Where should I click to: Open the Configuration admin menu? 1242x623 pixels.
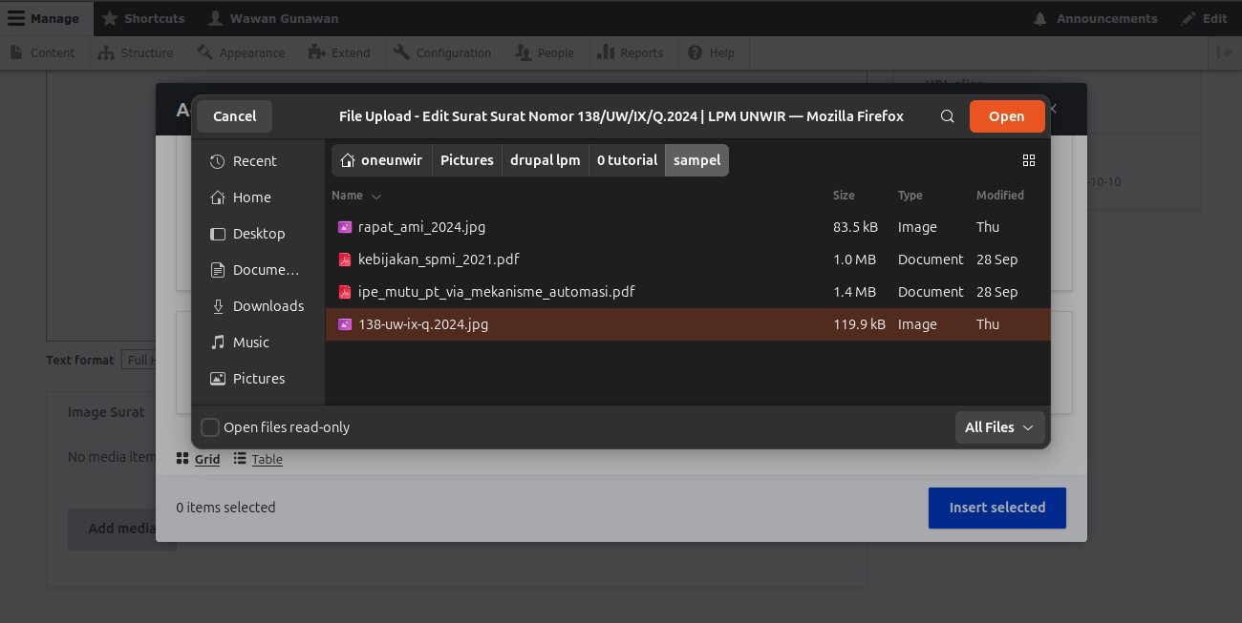click(442, 52)
